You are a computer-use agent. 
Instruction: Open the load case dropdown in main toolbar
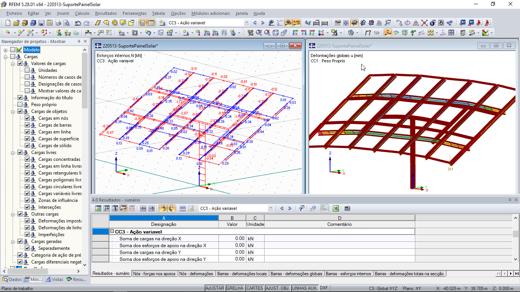tap(247, 23)
